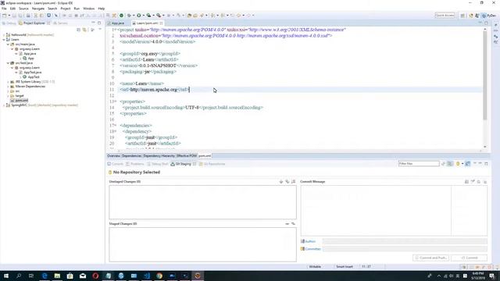
Task: Open the Run menu
Action: (x=77, y=9)
